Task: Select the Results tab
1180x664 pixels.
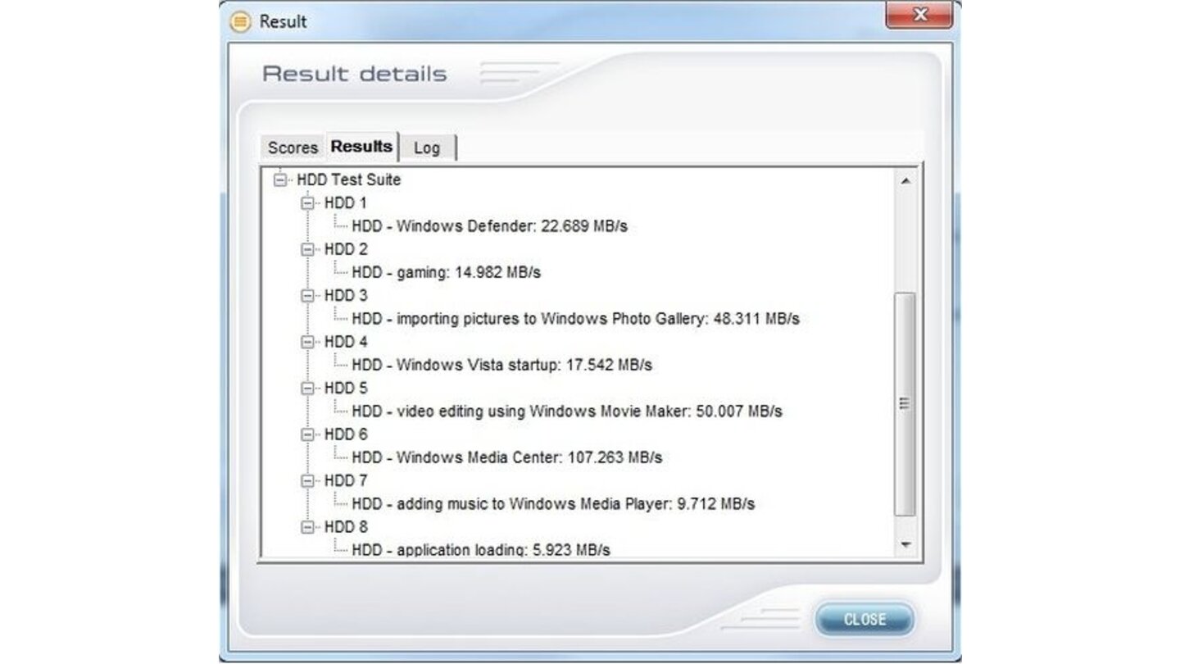Action: (361, 146)
